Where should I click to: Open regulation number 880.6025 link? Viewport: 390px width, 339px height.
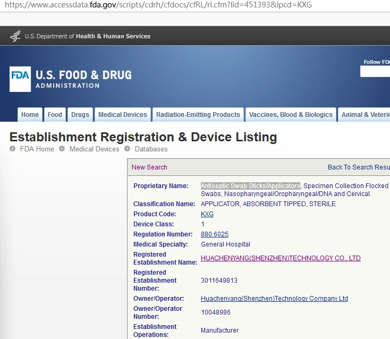[215, 234]
